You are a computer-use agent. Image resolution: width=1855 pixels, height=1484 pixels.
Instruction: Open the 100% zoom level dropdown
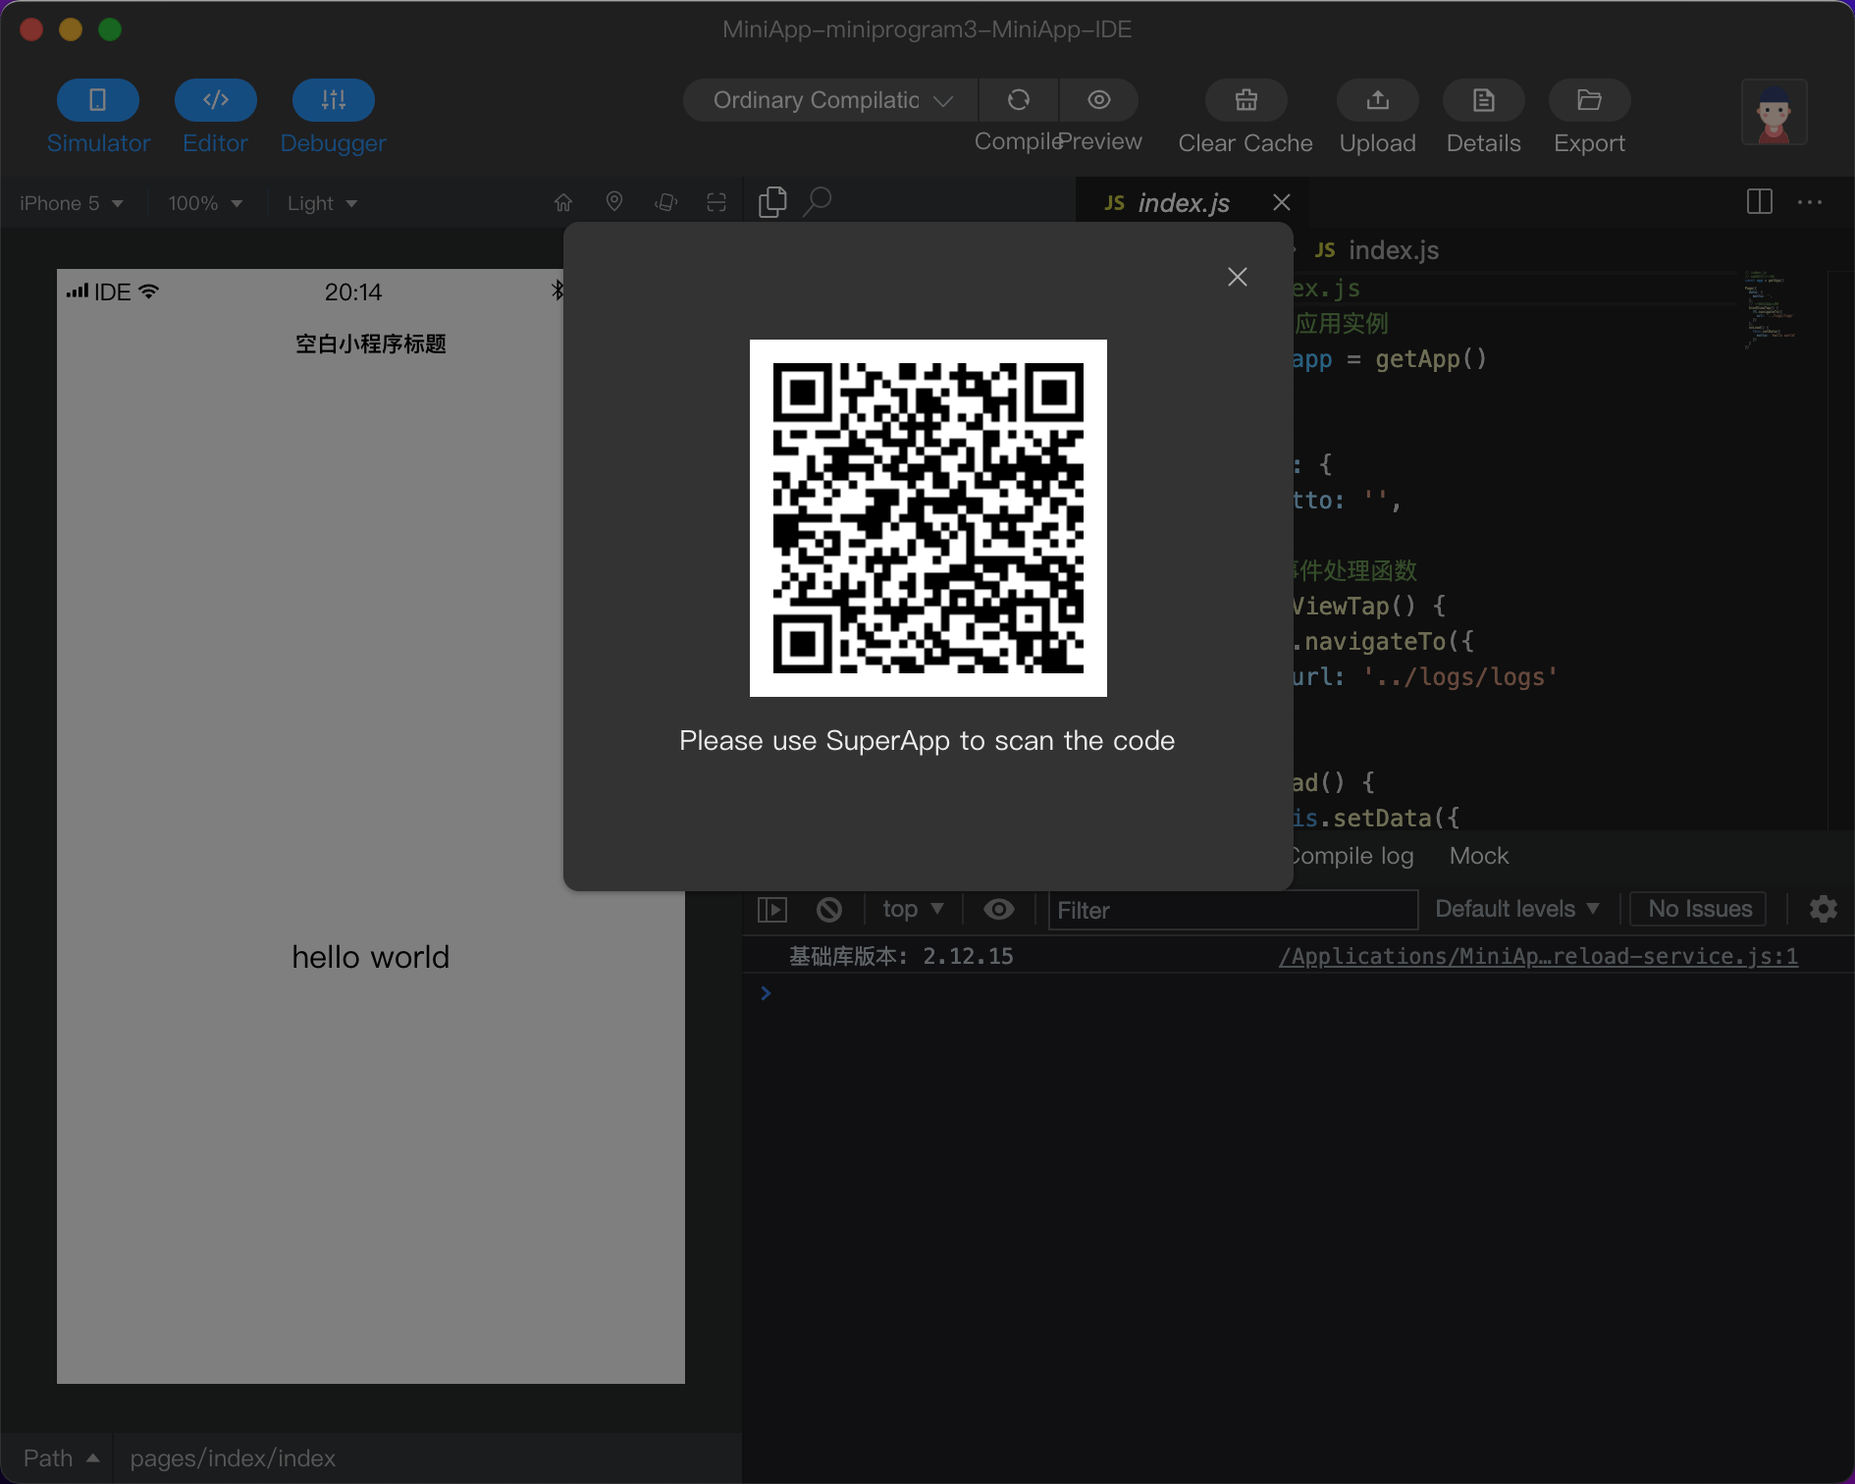click(x=205, y=203)
